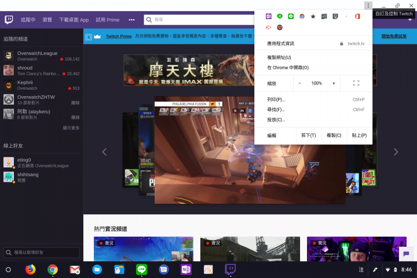Click the face-with-glasses extension icon
The image size is (417, 278).
tap(302, 16)
